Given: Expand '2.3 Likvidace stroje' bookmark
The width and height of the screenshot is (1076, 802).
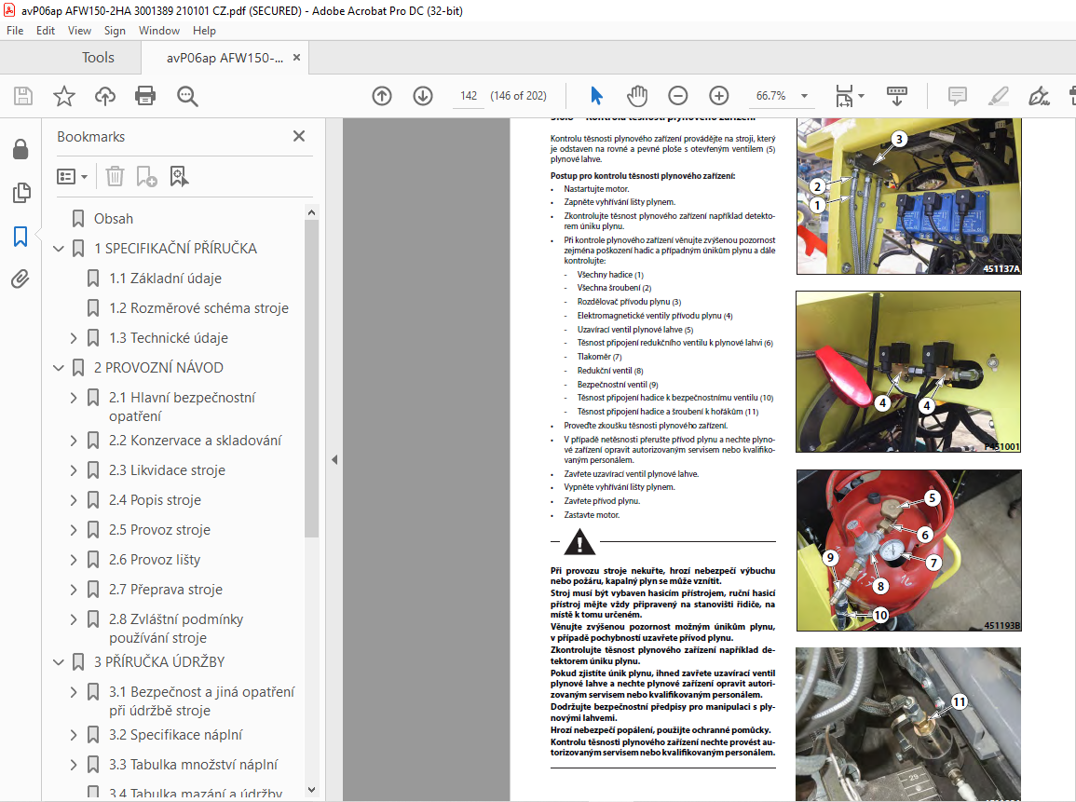Looking at the screenshot, I should pyautogui.click(x=74, y=470).
